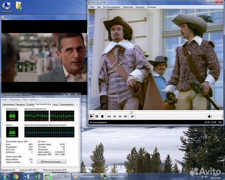Open the Навигация menu
This screenshot has width=225, height=180.
128,7
